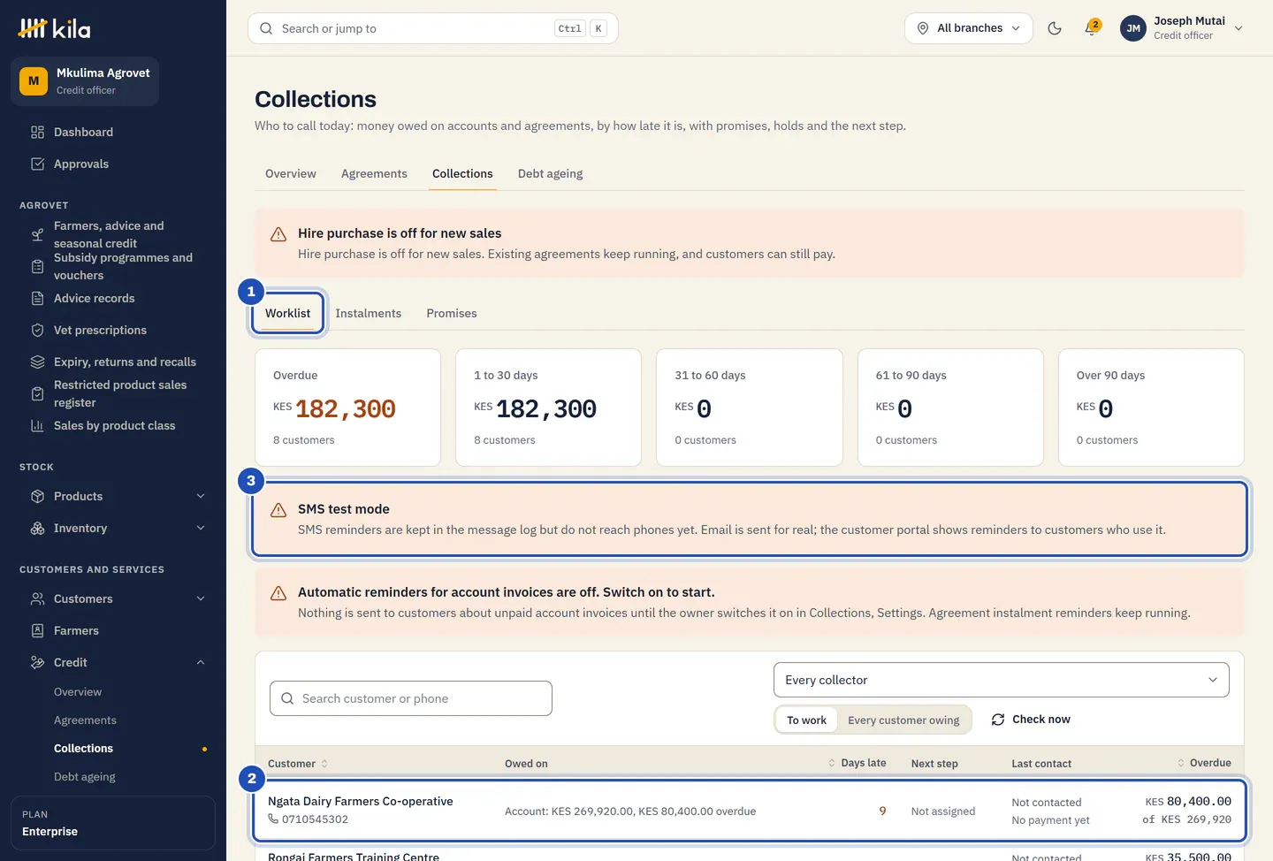The image size is (1273, 861).
Task: Select the To work filter toggle
Action: point(806,720)
